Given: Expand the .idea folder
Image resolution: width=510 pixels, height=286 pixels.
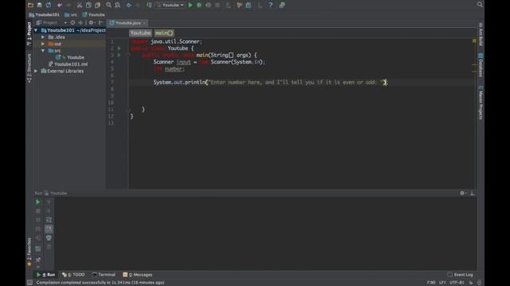Looking at the screenshot, I should 43,37.
